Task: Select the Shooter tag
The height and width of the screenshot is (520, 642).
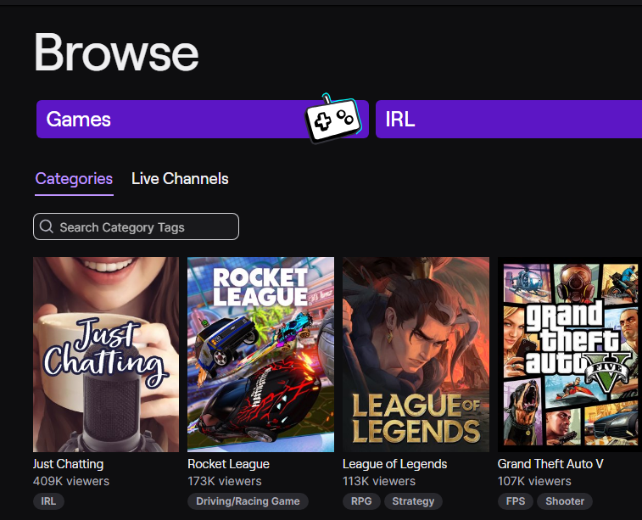Action: 565,501
